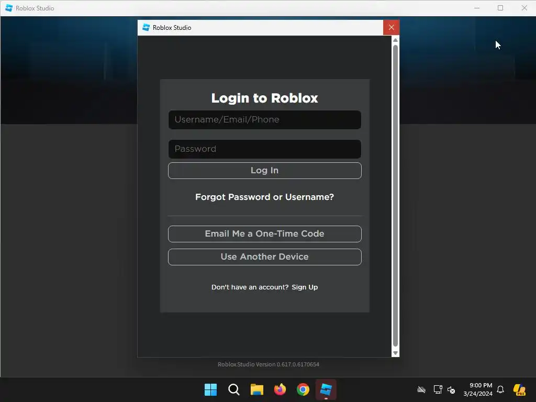Click the login dialog scrollbar up arrow
This screenshot has height=402, width=536.
pos(396,40)
